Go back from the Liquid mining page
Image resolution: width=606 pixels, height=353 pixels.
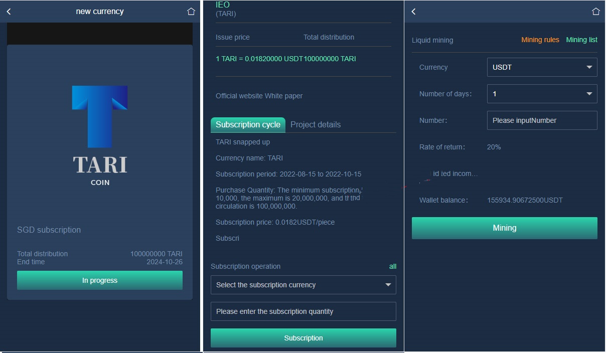(414, 12)
